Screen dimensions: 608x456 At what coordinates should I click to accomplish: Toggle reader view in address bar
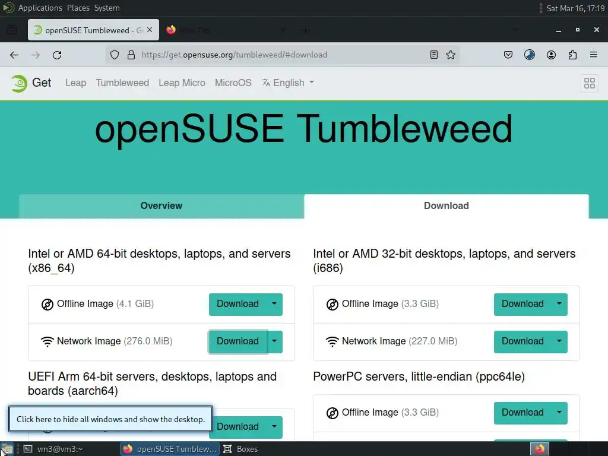[434, 55]
